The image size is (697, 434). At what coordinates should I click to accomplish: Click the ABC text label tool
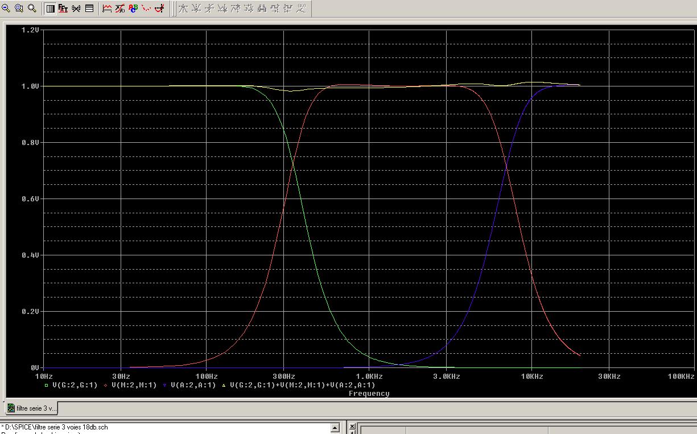tap(133, 9)
